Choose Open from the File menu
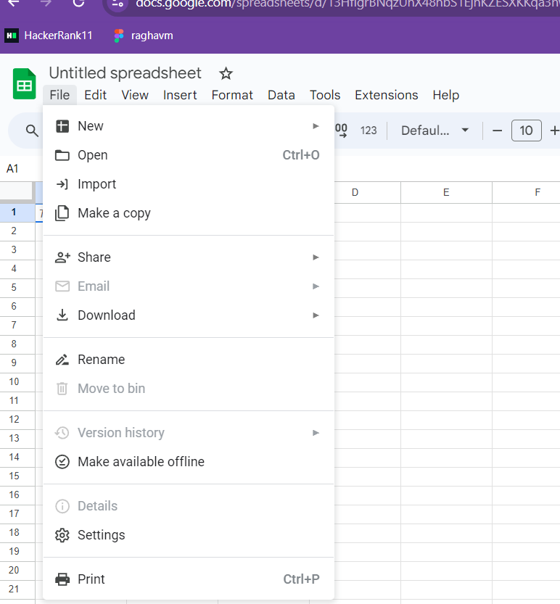Screen dimensions: 560x604 point(189,155)
